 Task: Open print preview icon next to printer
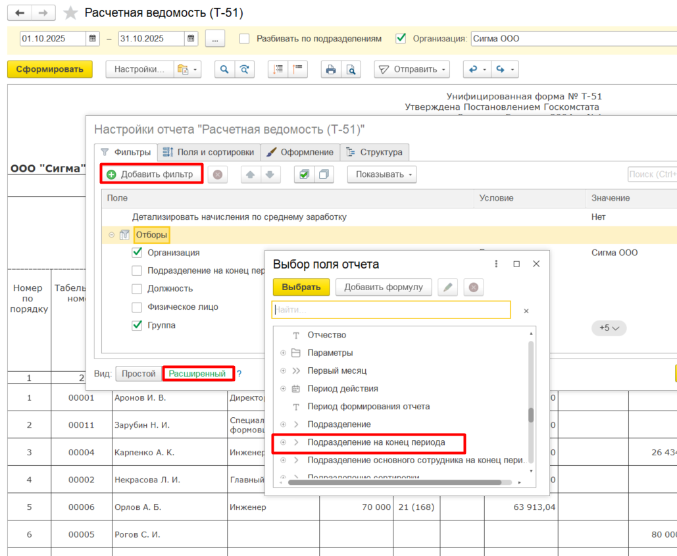pyautogui.click(x=351, y=69)
